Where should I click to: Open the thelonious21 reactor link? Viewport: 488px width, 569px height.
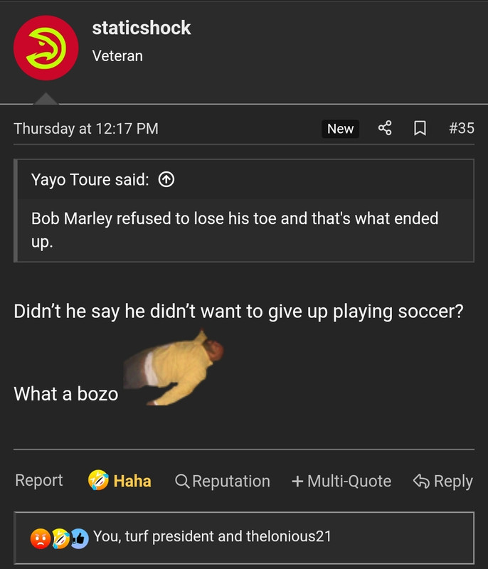click(289, 536)
